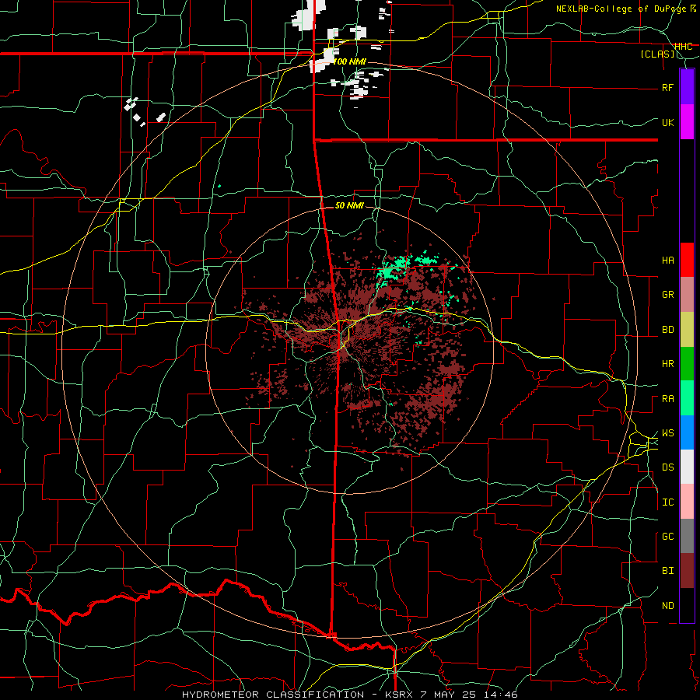Click the HR legend label
Screen dimensions: 700x700
coord(667,364)
